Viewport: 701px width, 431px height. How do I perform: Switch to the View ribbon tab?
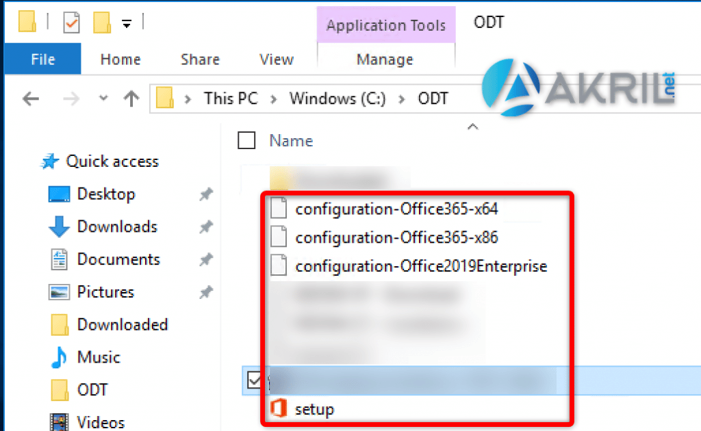[277, 60]
